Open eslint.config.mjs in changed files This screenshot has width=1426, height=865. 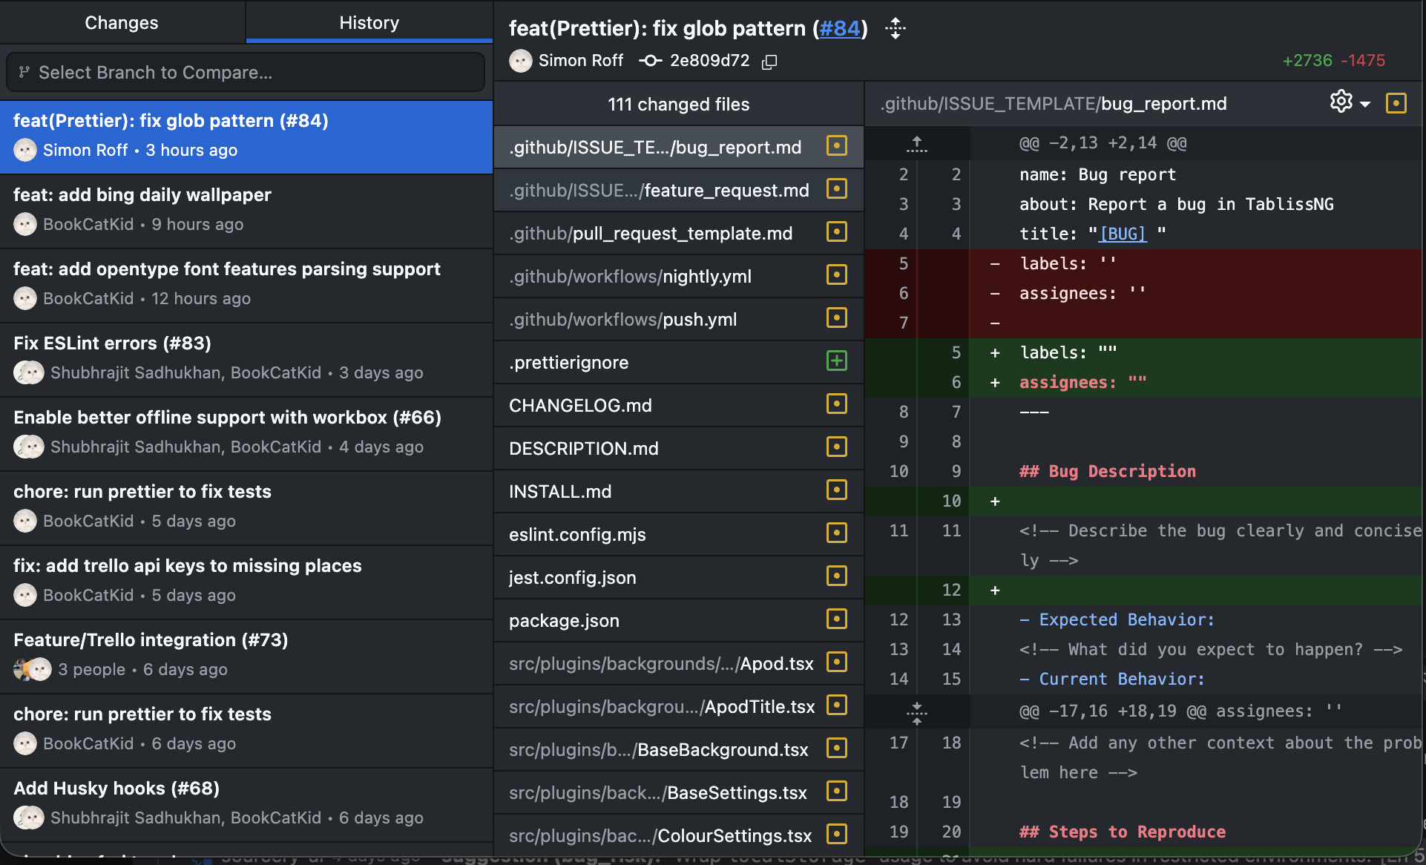tap(577, 534)
